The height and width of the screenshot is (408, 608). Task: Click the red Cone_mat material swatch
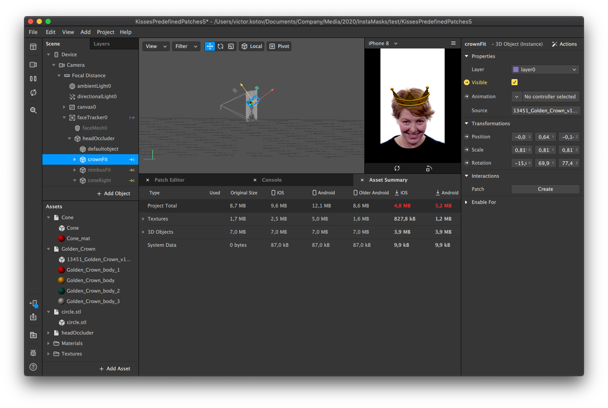coord(62,239)
